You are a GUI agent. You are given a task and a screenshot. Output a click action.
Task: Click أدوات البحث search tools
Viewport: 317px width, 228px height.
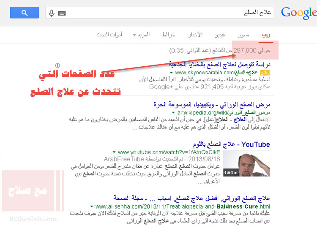click(x=109, y=35)
